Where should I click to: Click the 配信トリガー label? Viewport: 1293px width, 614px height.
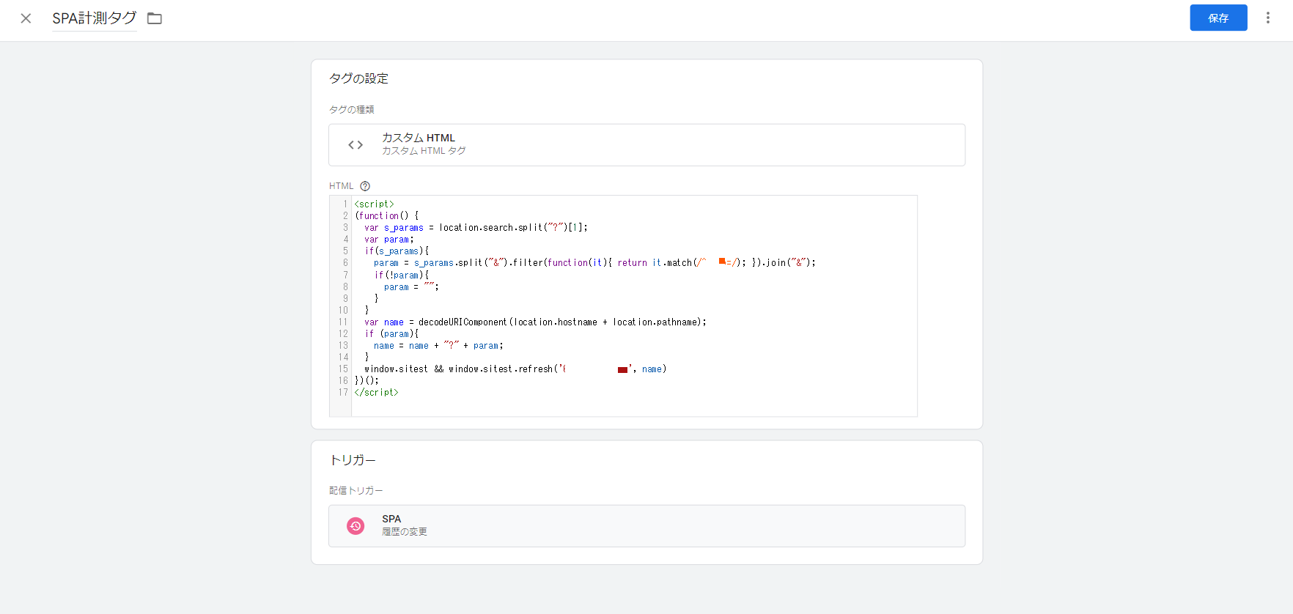pos(356,491)
